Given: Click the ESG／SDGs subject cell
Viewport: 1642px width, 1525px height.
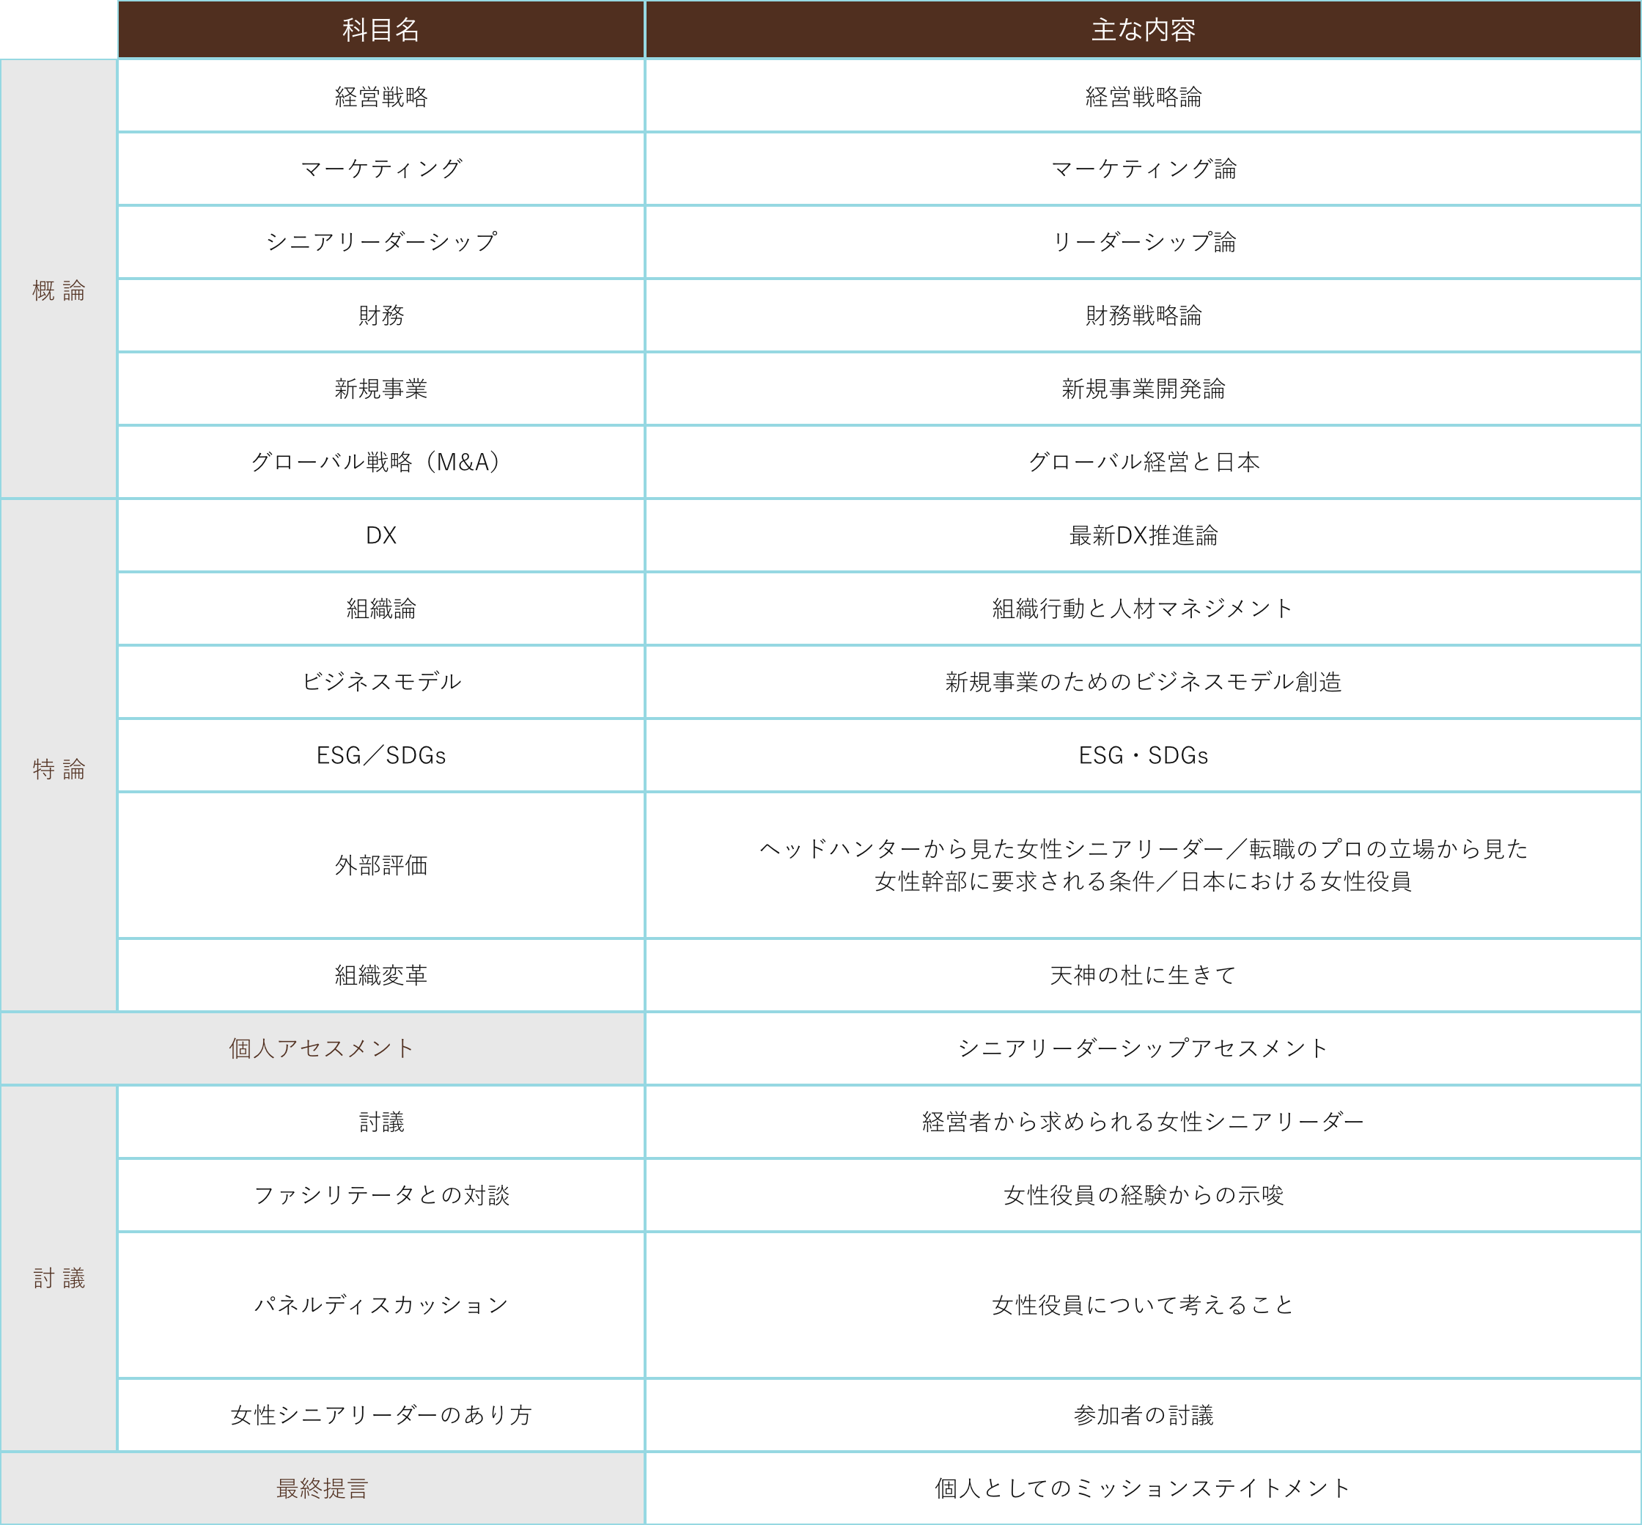Looking at the screenshot, I should pos(380,755).
